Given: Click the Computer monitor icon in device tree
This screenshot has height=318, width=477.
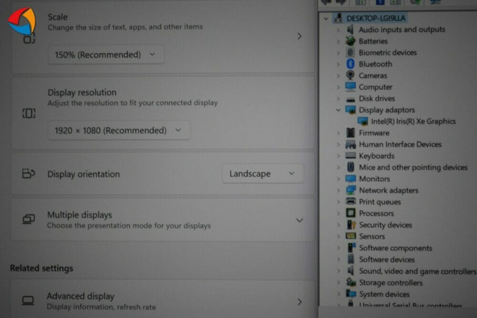Looking at the screenshot, I should click(351, 87).
